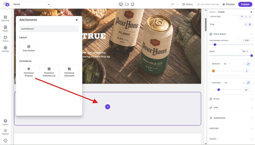Select the bottom vertical align option

coord(250,16)
